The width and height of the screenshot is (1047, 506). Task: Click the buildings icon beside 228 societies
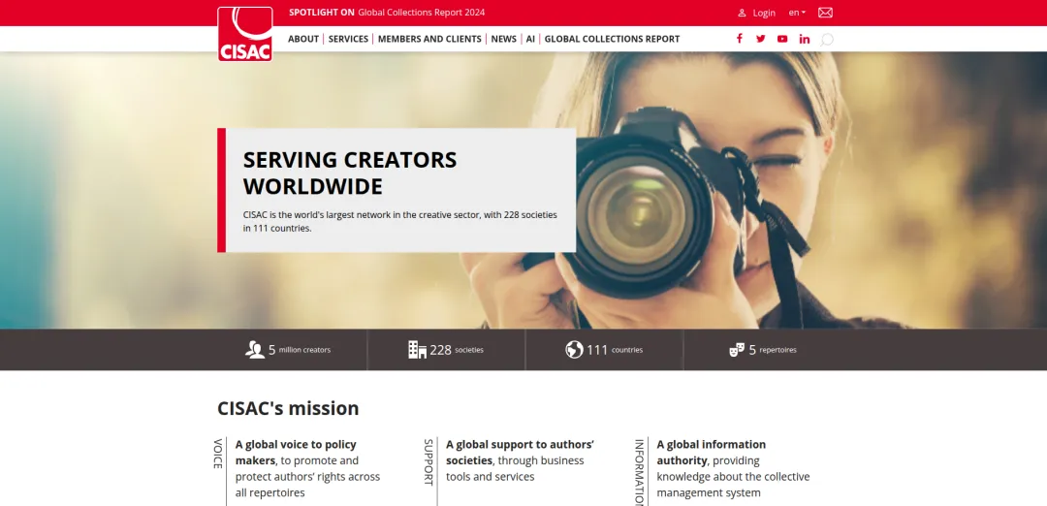[x=417, y=350]
